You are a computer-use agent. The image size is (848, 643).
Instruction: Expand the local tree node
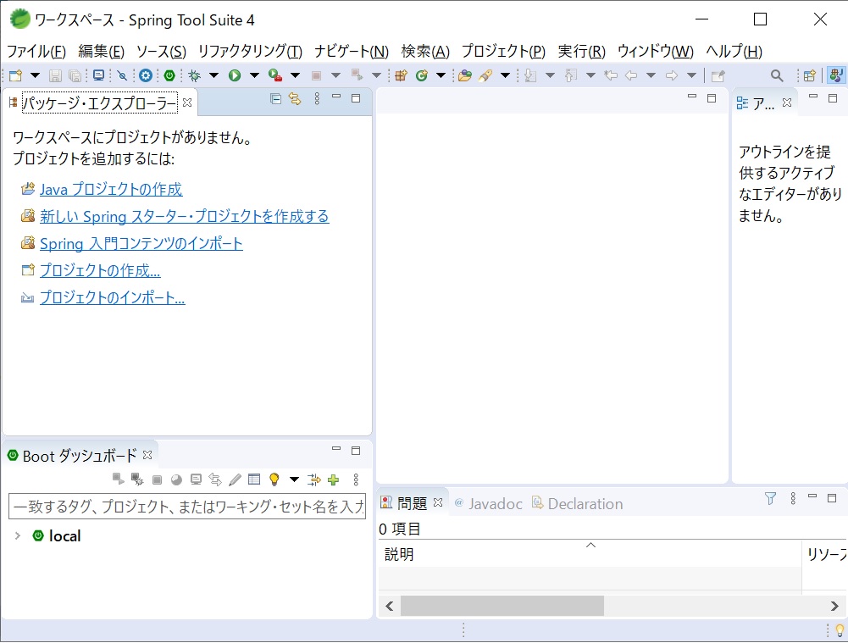(x=17, y=536)
